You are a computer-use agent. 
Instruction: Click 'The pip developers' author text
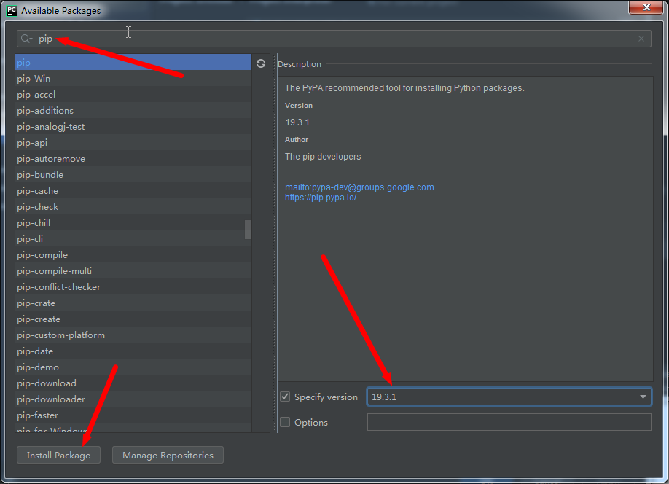[x=323, y=157]
